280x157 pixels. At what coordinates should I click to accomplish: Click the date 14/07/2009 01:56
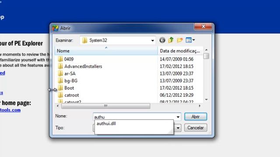[176, 59]
